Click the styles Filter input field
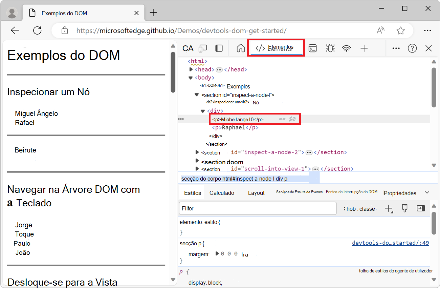The width and height of the screenshot is (440, 288). coord(257,208)
